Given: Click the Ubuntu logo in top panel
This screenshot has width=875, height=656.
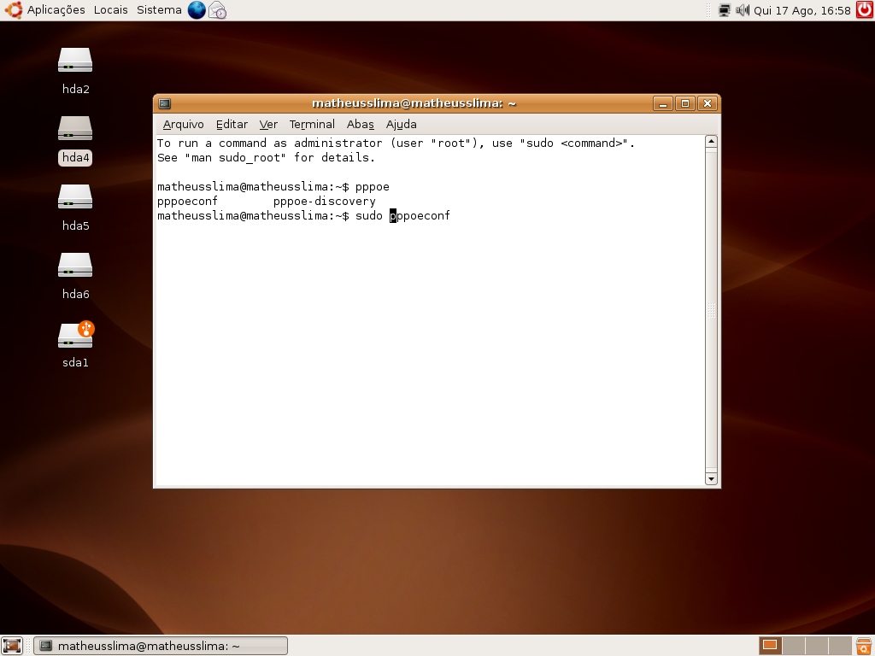Looking at the screenshot, I should (x=14, y=10).
